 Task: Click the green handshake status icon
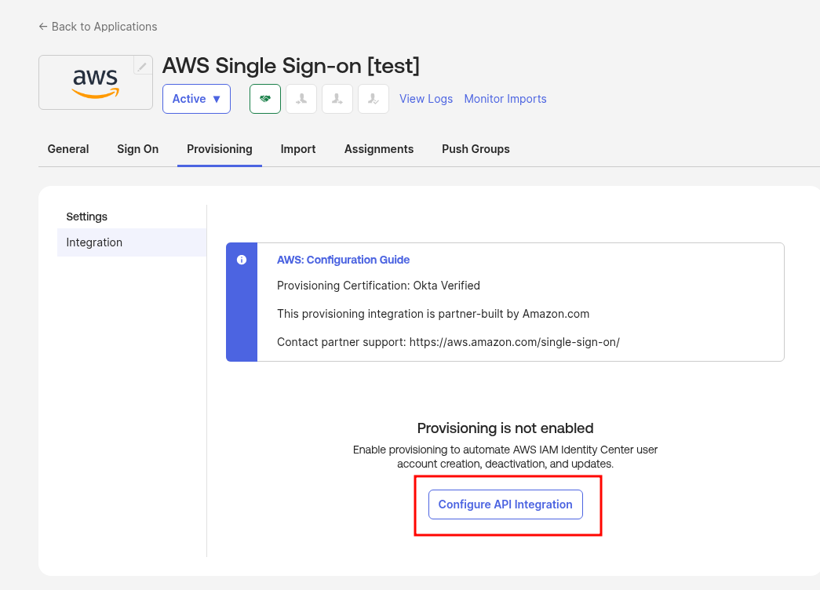click(x=265, y=99)
